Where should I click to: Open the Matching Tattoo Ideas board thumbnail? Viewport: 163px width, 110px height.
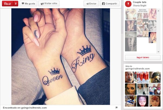click(x=143, y=14)
